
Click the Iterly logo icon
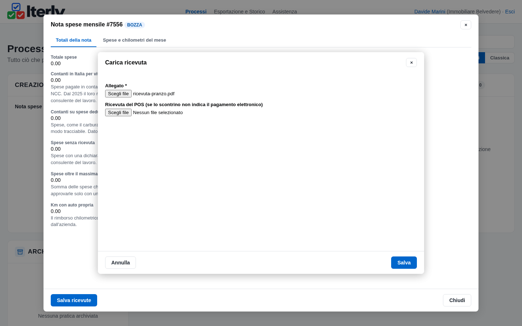click(x=16, y=11)
